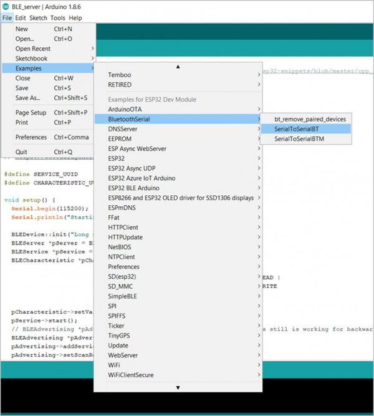Open the Tools menu
The image size is (374, 416).
coord(58,18)
